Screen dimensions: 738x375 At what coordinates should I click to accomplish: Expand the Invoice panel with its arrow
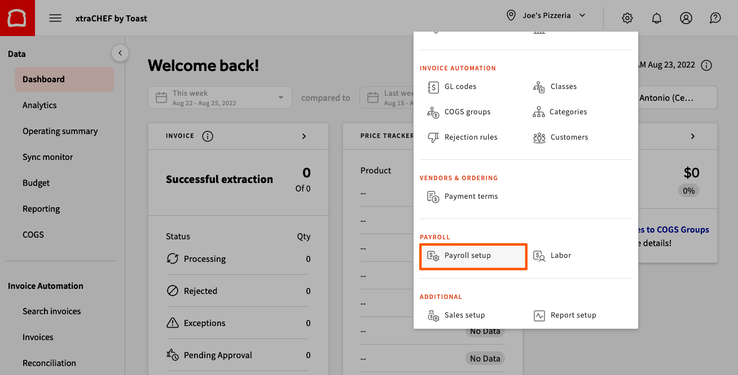[x=304, y=136]
